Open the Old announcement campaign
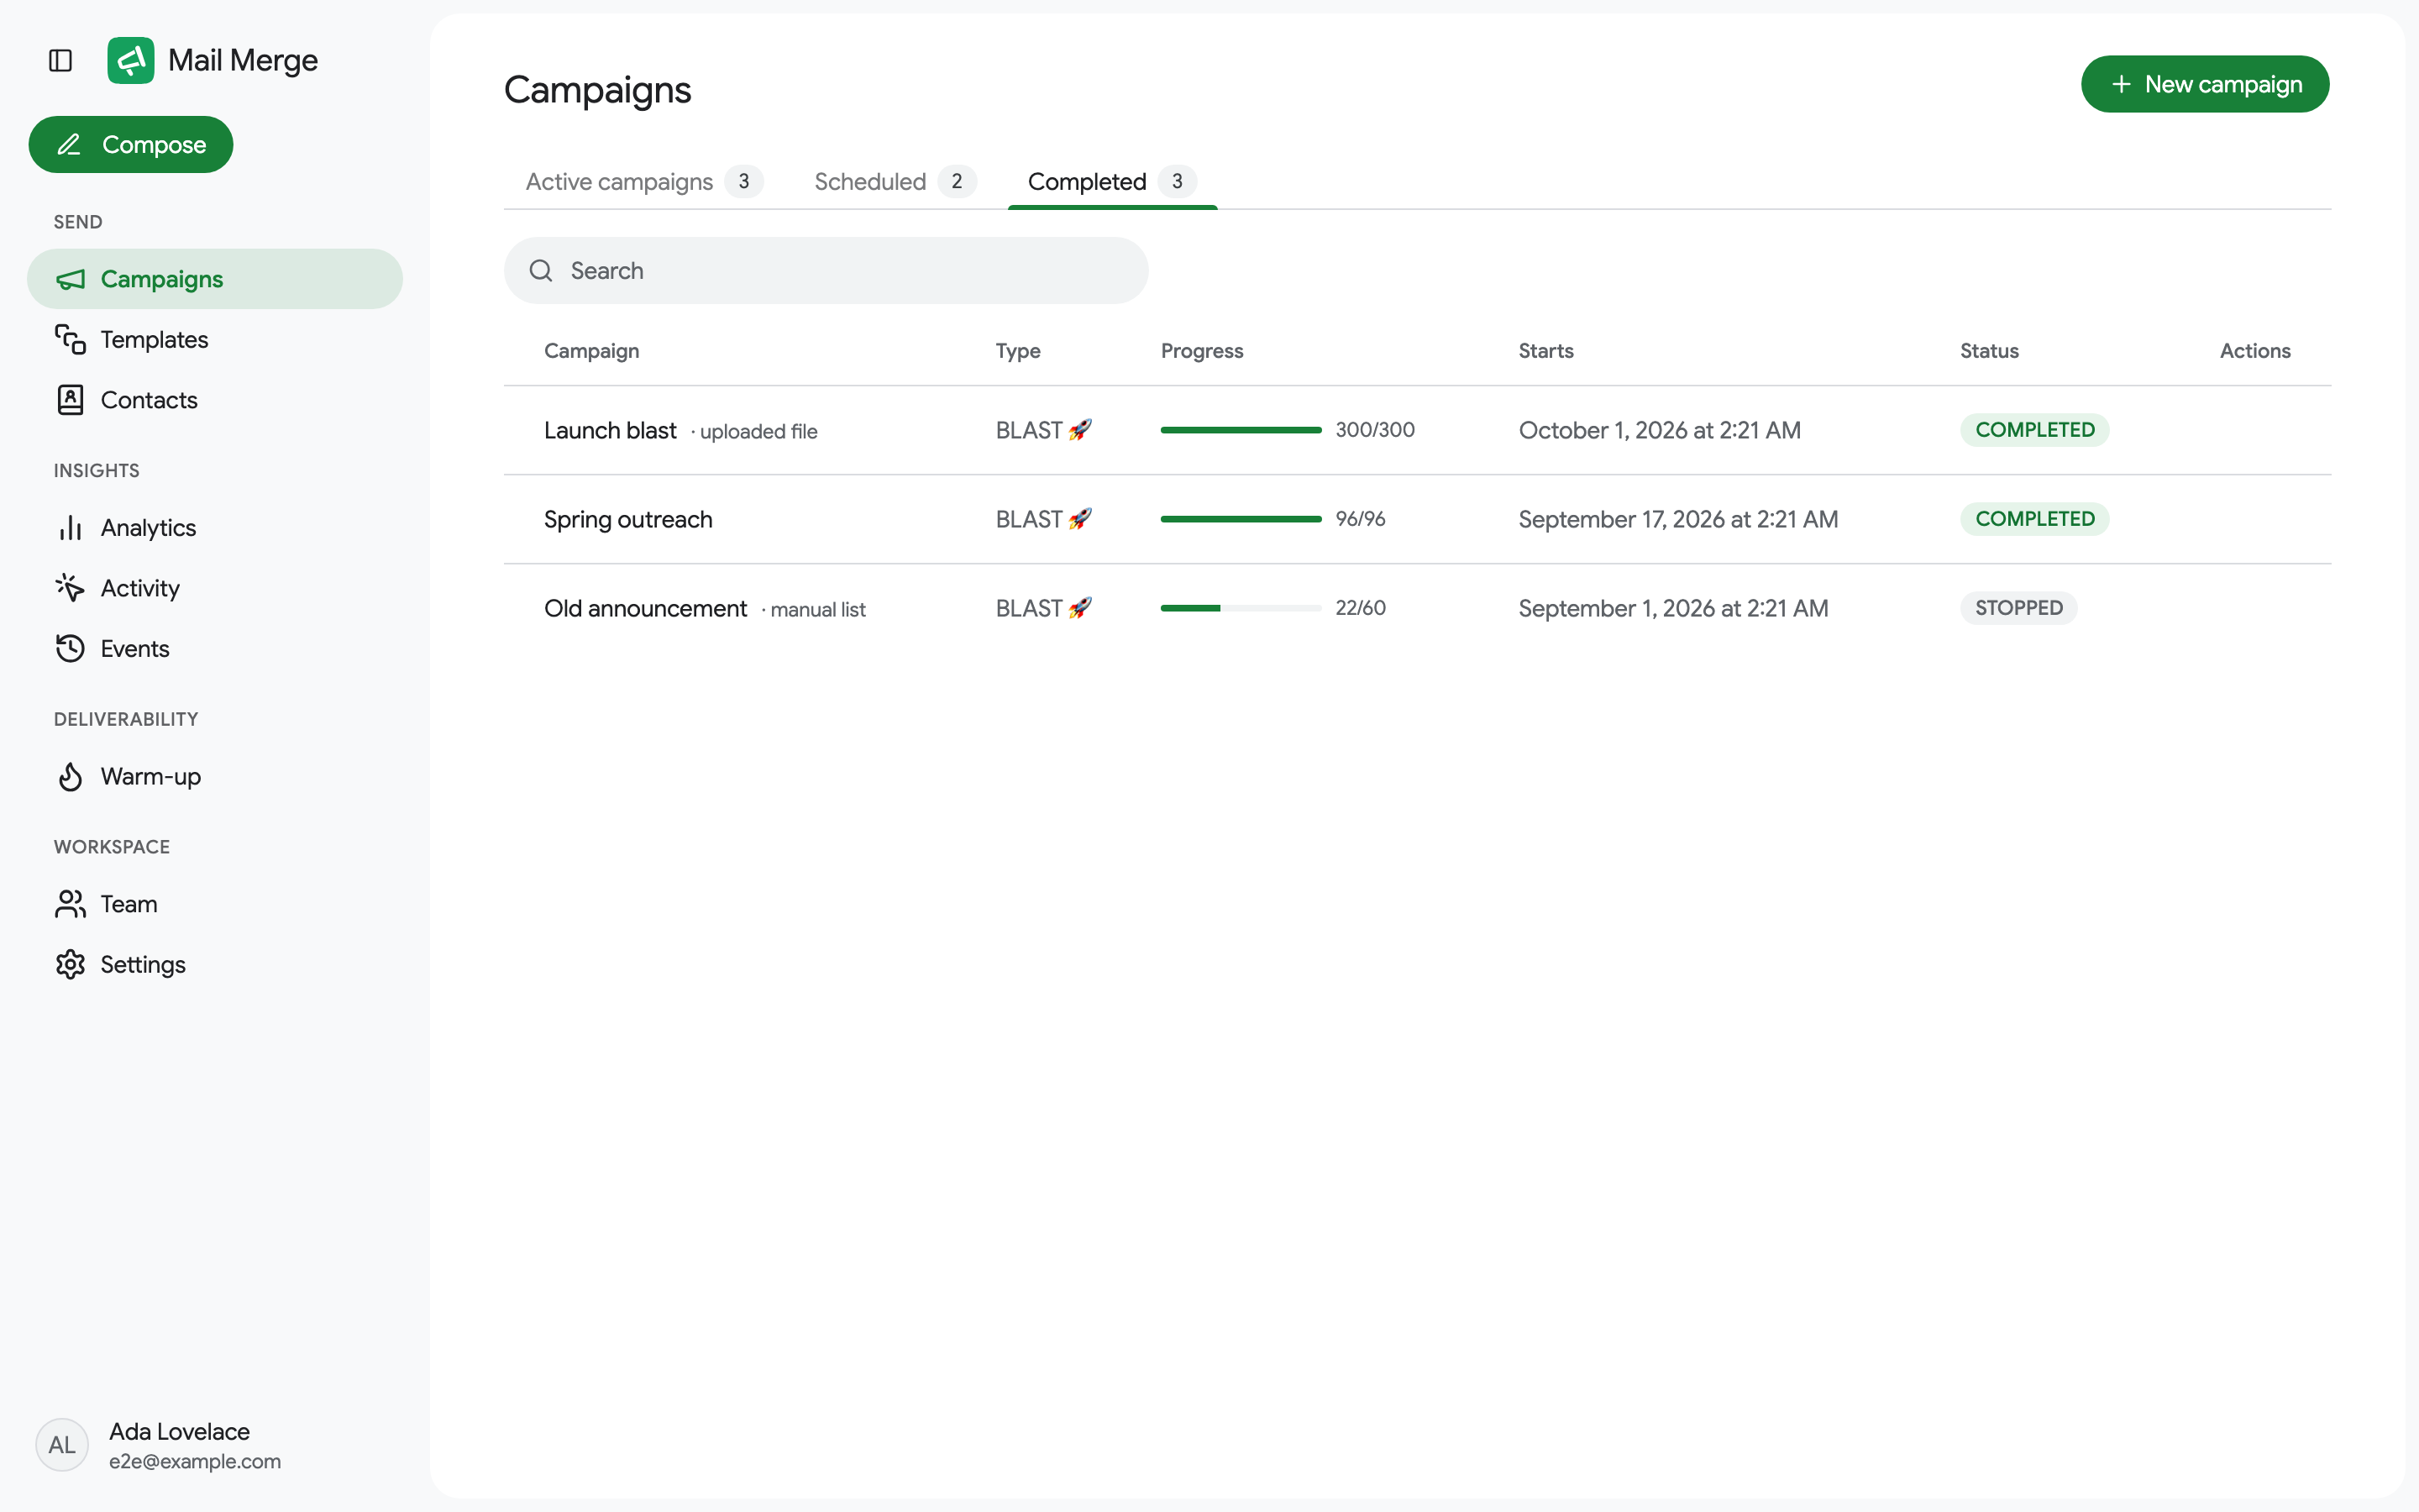 coord(645,609)
